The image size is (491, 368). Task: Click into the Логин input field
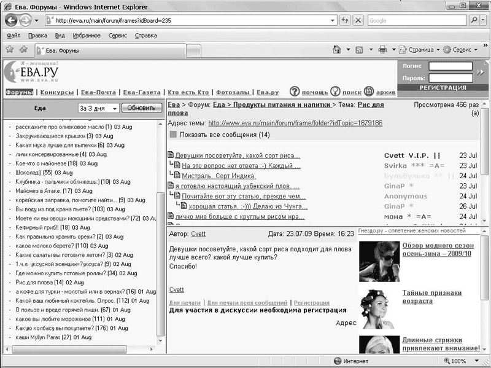click(x=450, y=66)
